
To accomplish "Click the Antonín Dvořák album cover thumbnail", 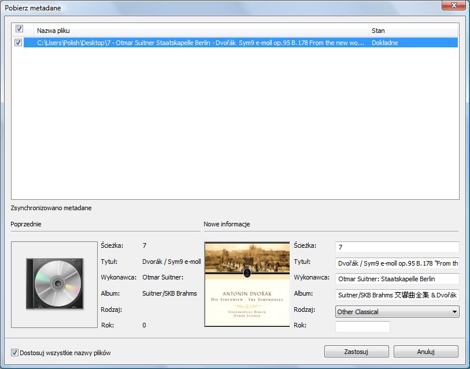I will coord(247,284).
